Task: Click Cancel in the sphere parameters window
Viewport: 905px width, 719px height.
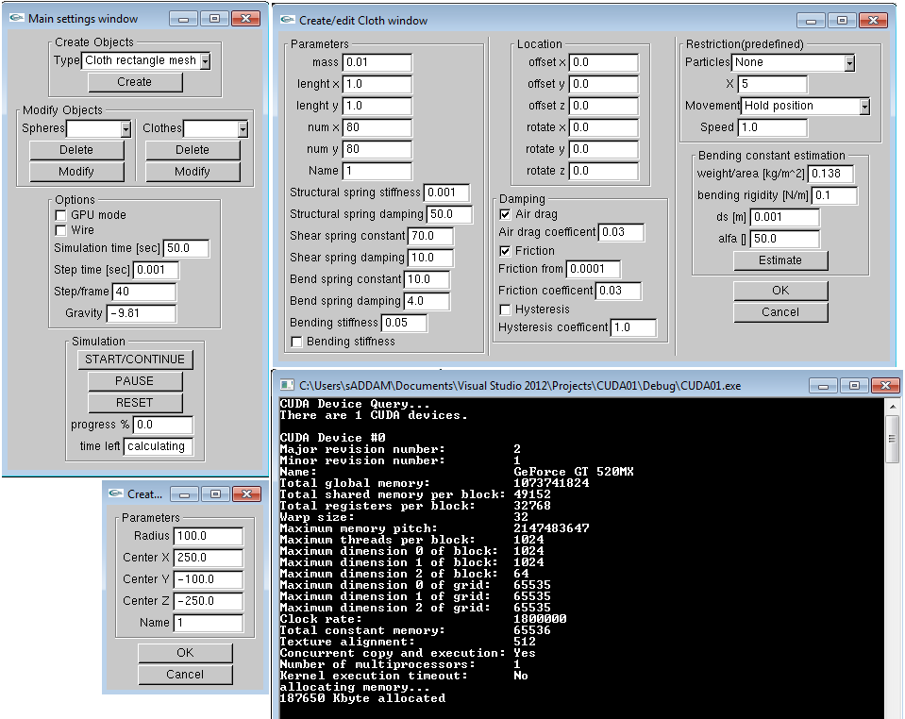Action: [x=185, y=675]
